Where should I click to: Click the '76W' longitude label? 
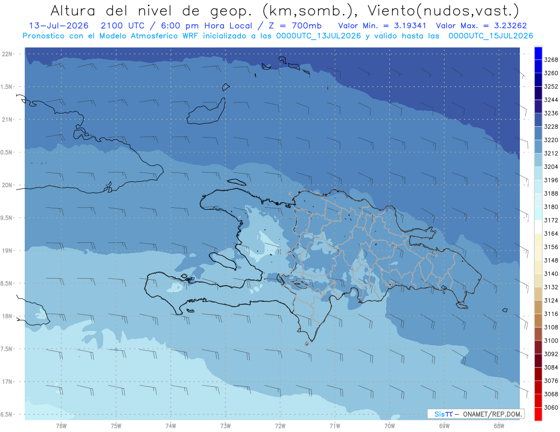click(x=61, y=426)
